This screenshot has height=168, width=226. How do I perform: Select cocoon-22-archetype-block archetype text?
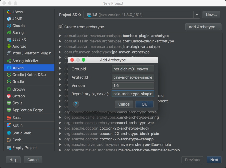point(124,128)
